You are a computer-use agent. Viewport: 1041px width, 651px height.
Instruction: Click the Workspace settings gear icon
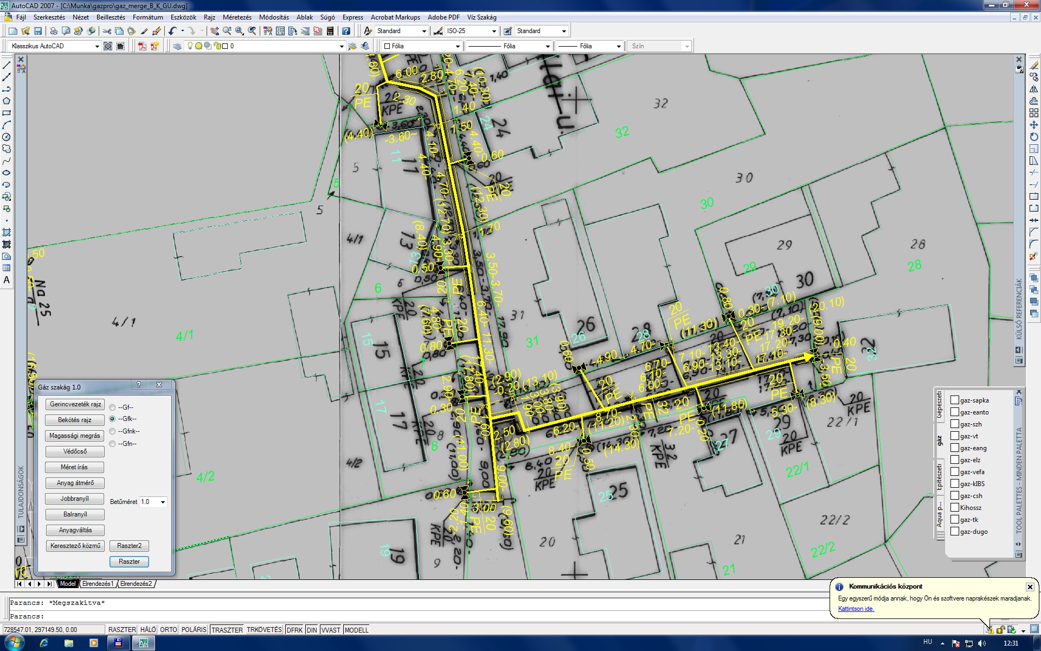point(108,46)
